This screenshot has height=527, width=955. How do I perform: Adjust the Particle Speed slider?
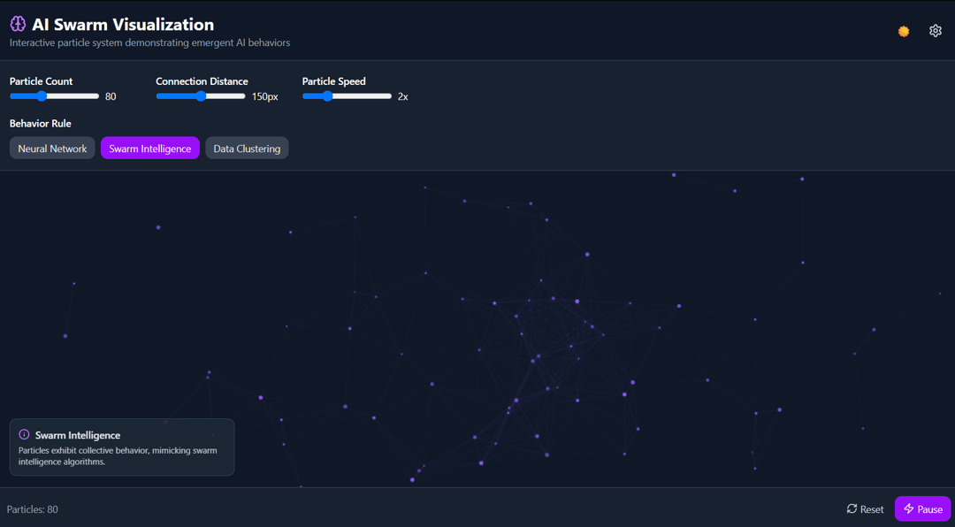coord(347,96)
